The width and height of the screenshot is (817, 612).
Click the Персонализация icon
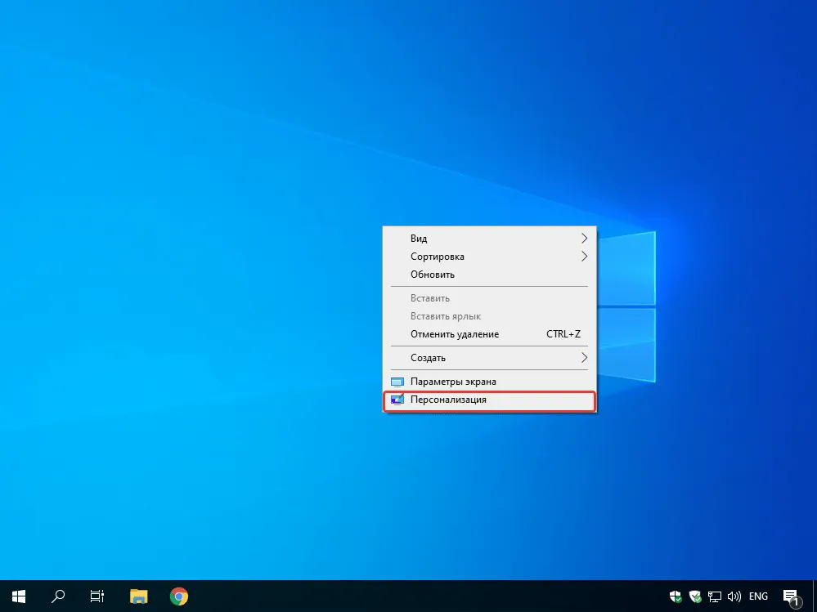click(397, 400)
